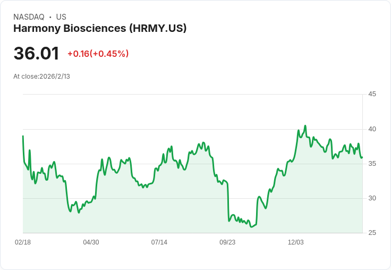Click the 07/14 date label on x-axis

[x=159, y=242]
